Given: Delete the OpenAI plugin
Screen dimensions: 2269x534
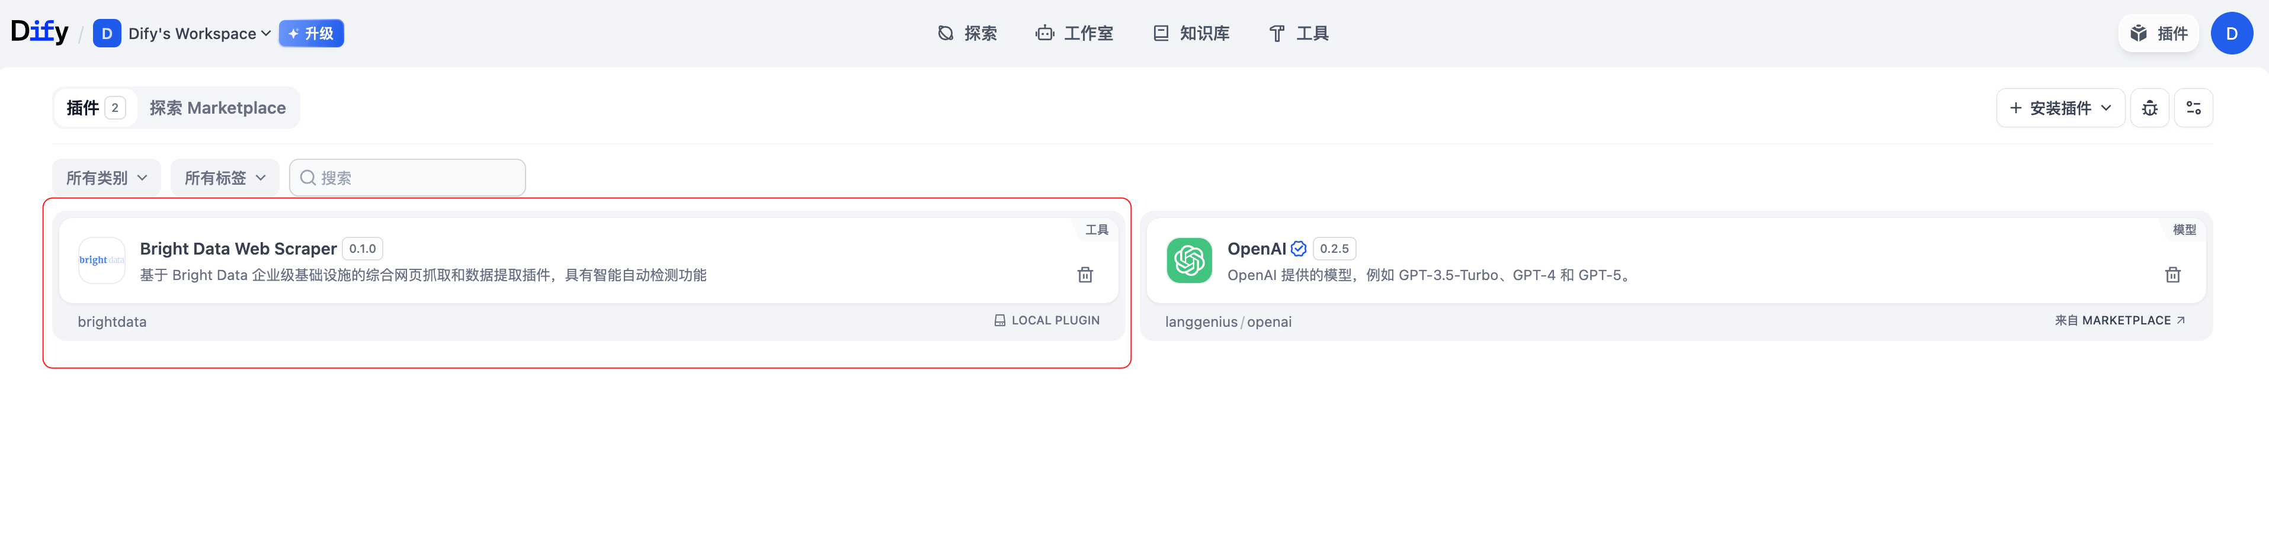Looking at the screenshot, I should (2173, 275).
